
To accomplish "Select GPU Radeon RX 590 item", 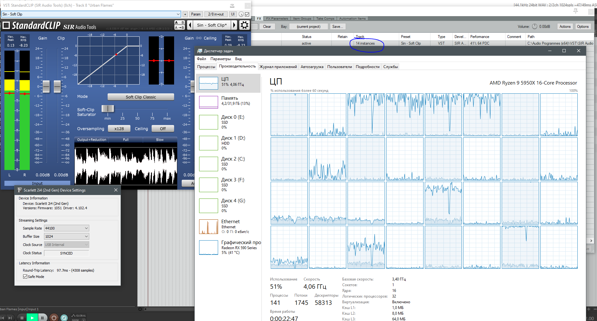I will coord(228,248).
